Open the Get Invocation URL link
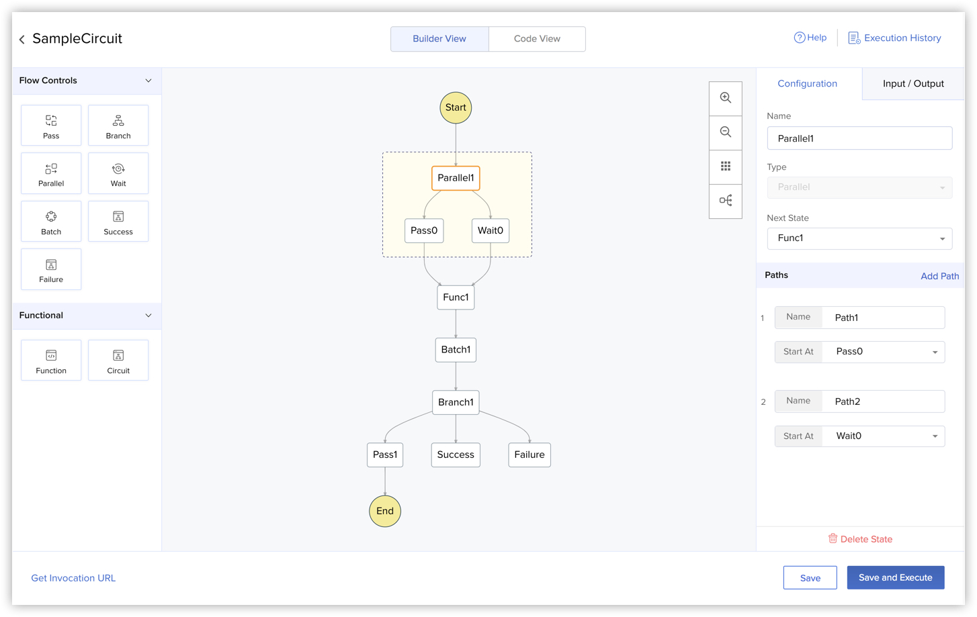 [73, 578]
